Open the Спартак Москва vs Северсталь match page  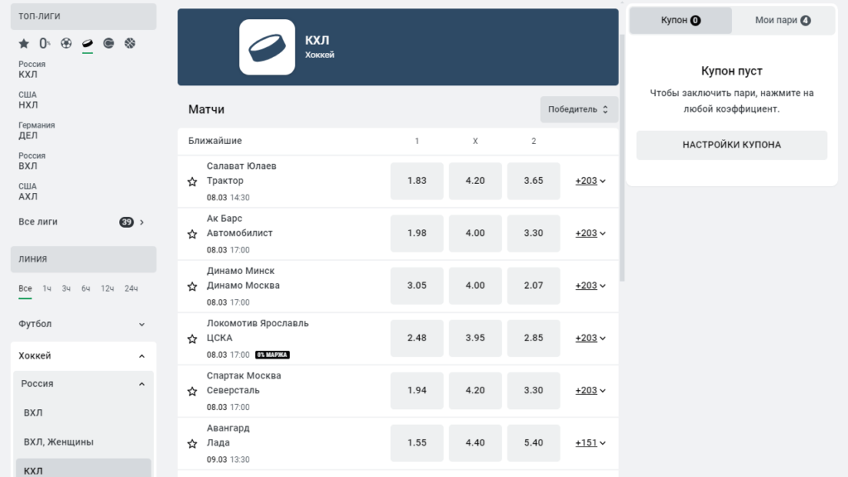[x=244, y=383]
